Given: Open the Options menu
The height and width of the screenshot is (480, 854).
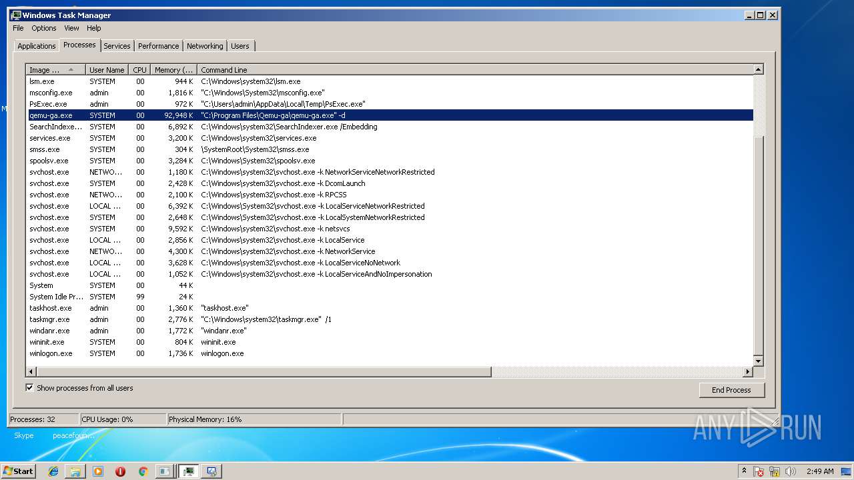Looking at the screenshot, I should pos(44,28).
